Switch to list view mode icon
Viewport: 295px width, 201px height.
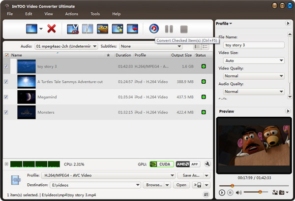point(197,46)
